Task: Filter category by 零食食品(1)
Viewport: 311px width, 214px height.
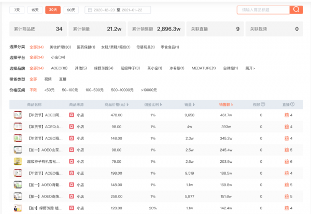Action: click(170, 47)
